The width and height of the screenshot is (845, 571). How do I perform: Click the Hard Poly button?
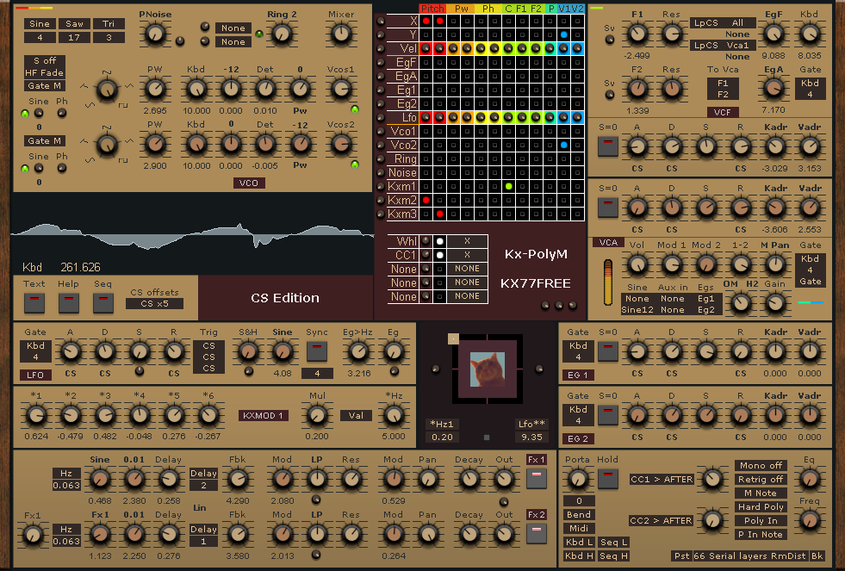(x=761, y=507)
